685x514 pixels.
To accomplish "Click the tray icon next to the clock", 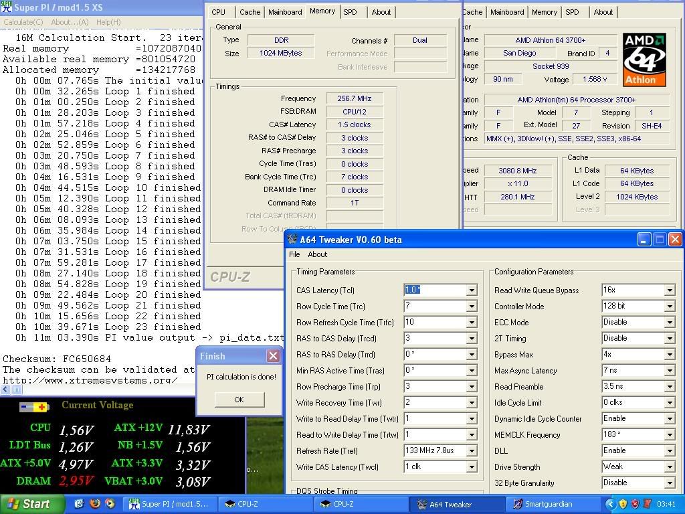I will 648,504.
